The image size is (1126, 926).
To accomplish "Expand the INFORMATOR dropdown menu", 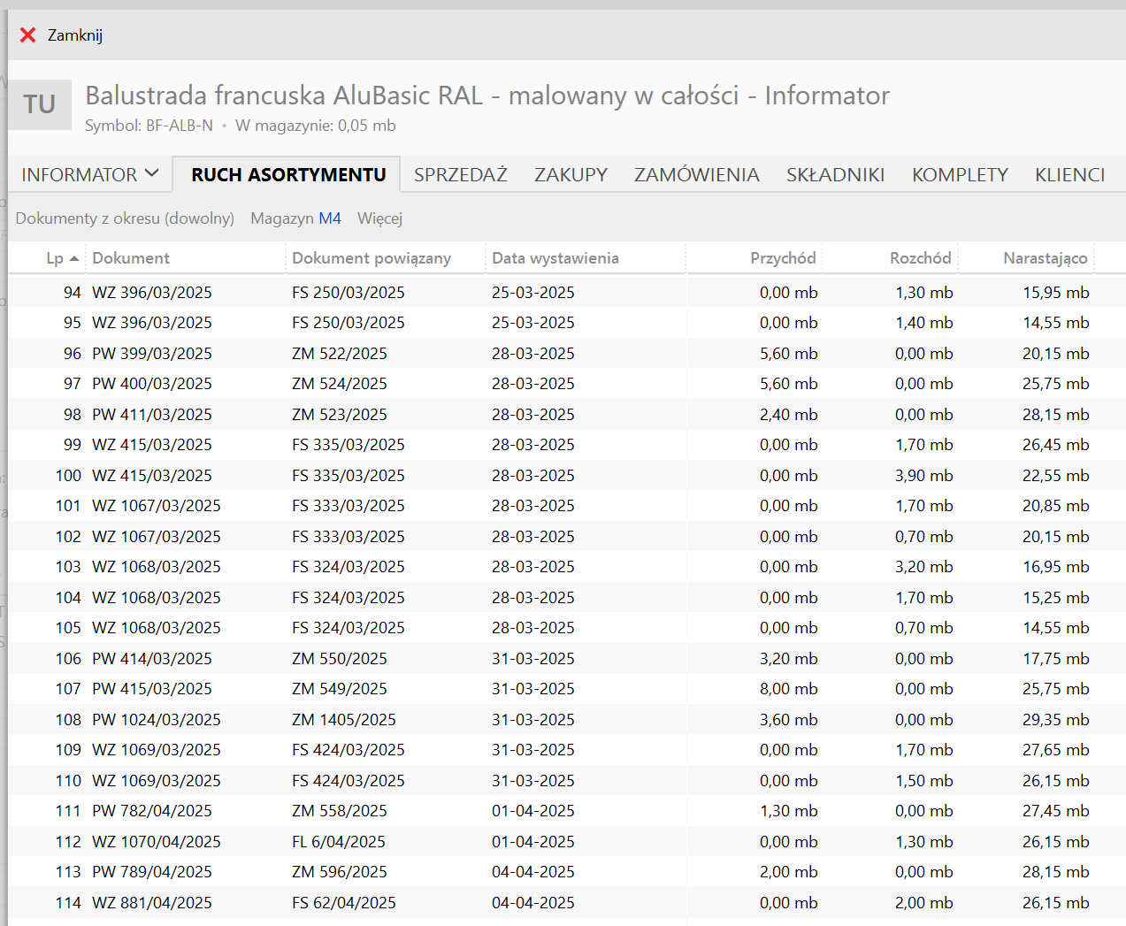I will point(89,175).
